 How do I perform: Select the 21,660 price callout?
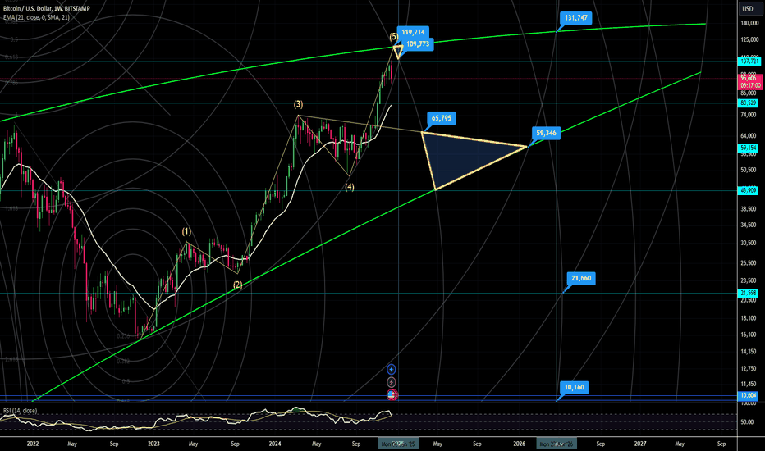tap(581, 279)
